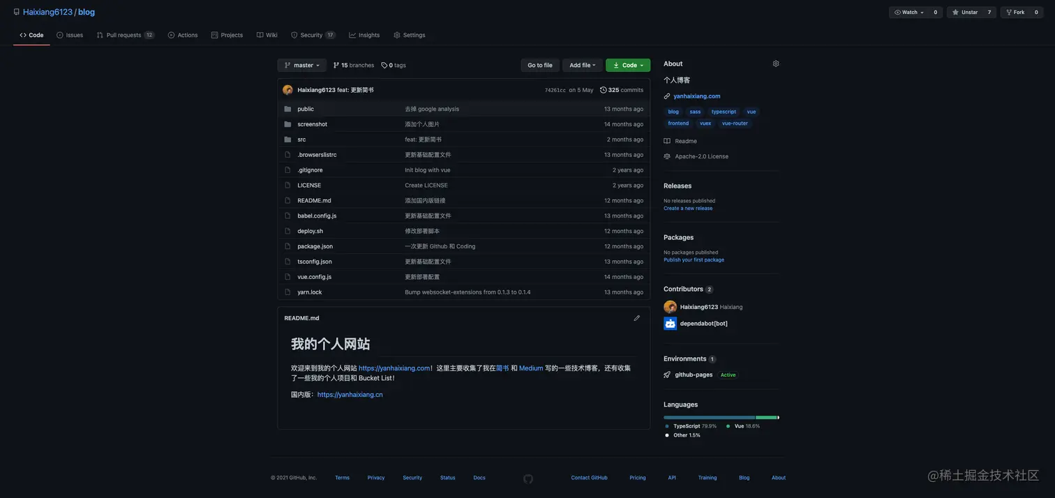Edit README with the pencil icon

[x=636, y=318]
